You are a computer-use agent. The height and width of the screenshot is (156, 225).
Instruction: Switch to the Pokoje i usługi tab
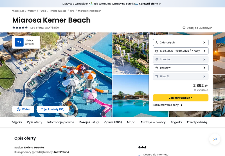tap(89, 122)
